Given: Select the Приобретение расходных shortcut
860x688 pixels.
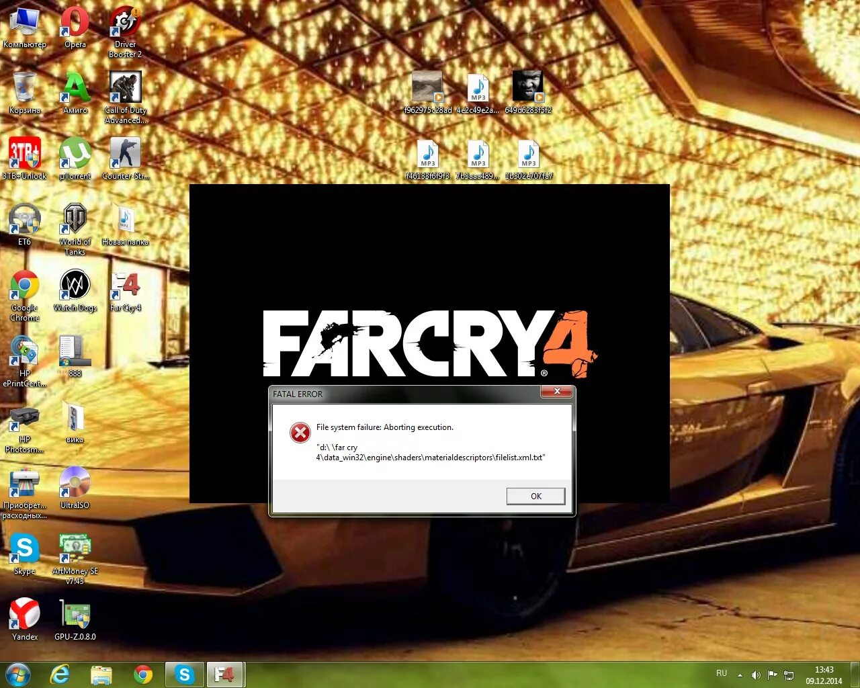Looking at the screenshot, I should point(25,493).
